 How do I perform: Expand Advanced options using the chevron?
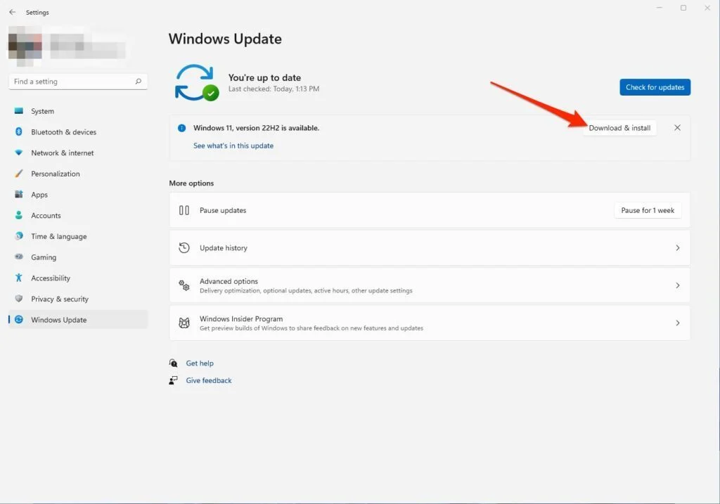pos(678,285)
